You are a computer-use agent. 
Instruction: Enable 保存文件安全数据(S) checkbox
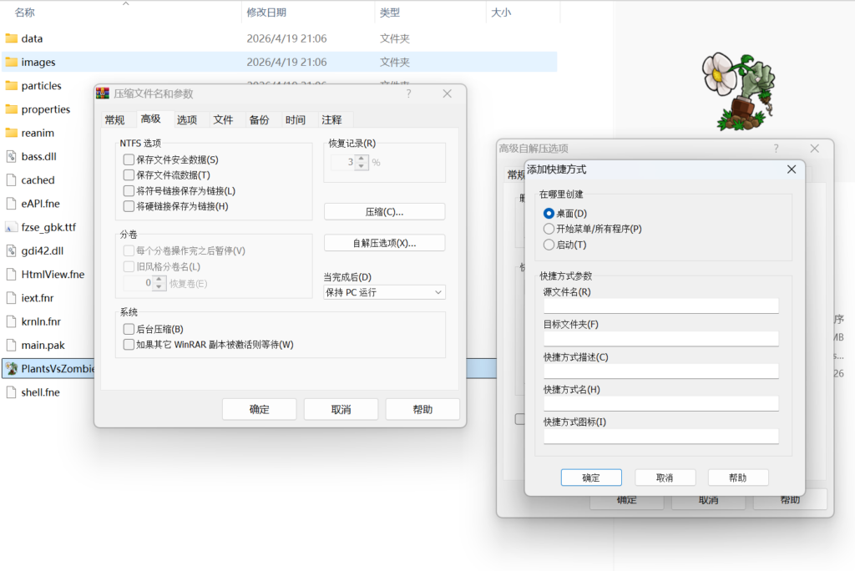pos(129,159)
